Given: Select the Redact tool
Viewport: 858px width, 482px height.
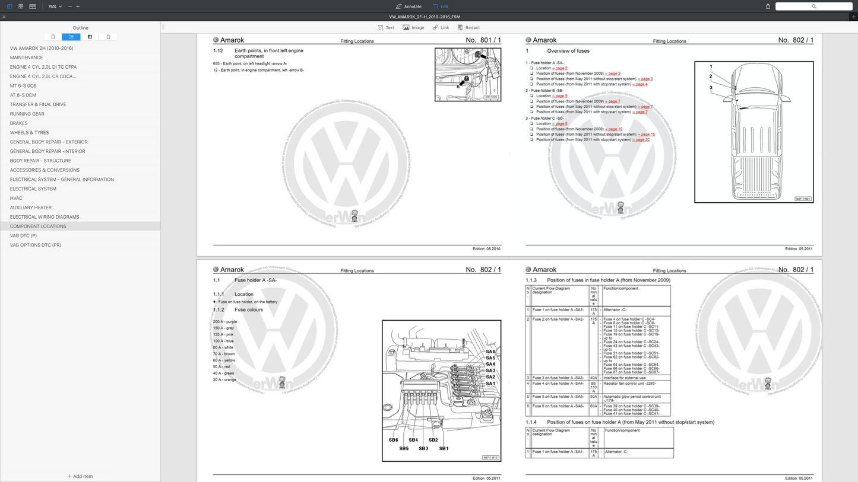Looking at the screenshot, I should tap(468, 27).
